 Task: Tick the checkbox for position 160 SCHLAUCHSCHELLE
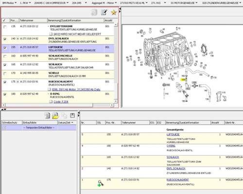point(5,56)
